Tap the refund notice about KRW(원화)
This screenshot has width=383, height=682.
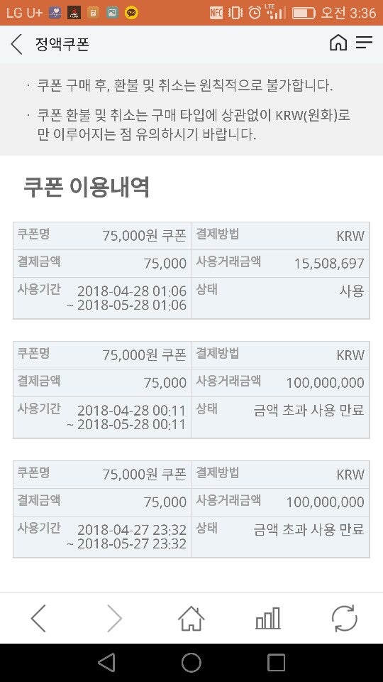(193, 125)
